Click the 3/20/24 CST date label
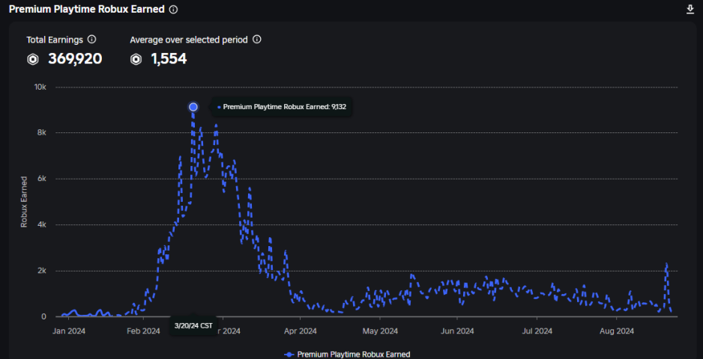The width and height of the screenshot is (703, 359). coord(193,325)
